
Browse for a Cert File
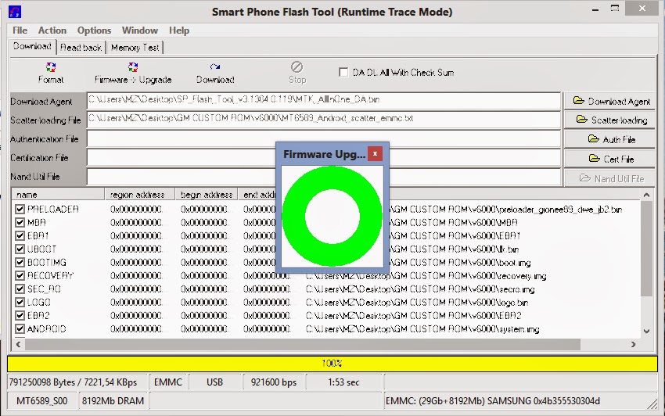pos(611,159)
